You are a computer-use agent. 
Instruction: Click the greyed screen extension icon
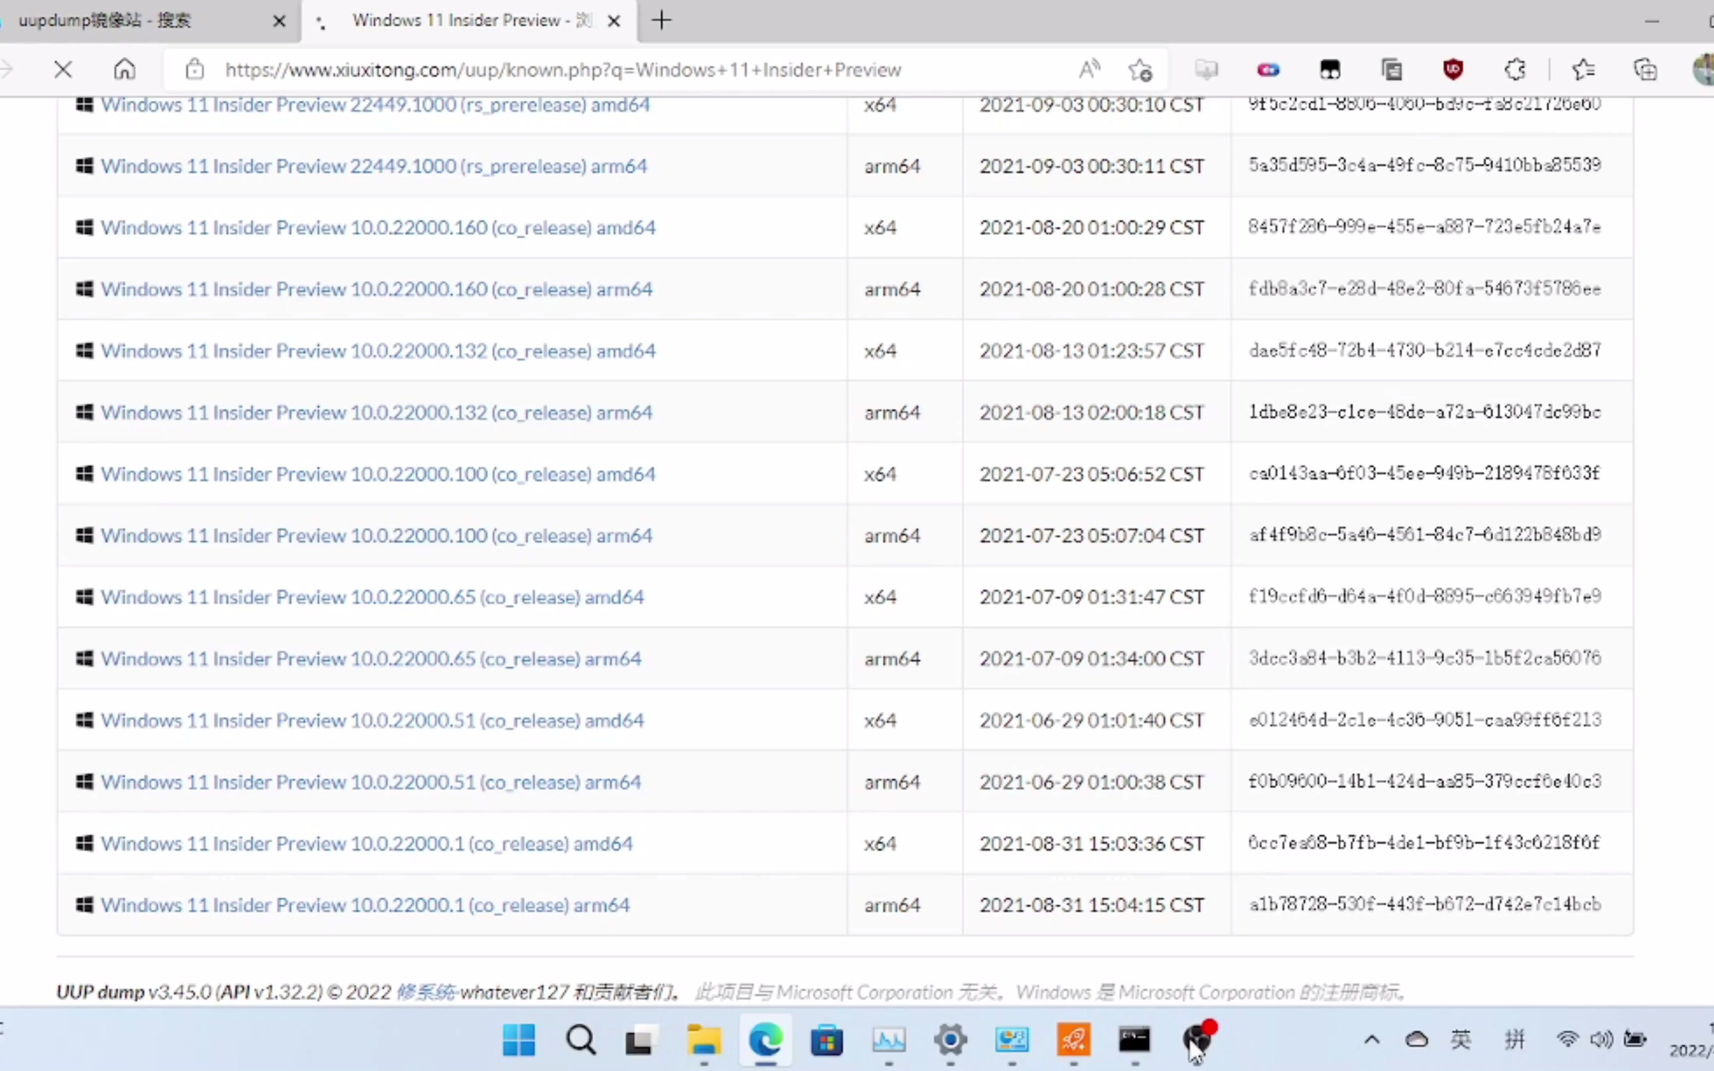1206,69
